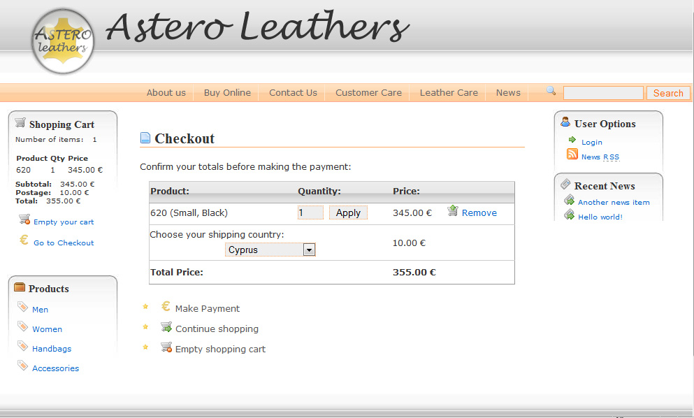The height and width of the screenshot is (418, 694).
Task: Click the euro icon beside Make Payment
Action: tap(166, 307)
